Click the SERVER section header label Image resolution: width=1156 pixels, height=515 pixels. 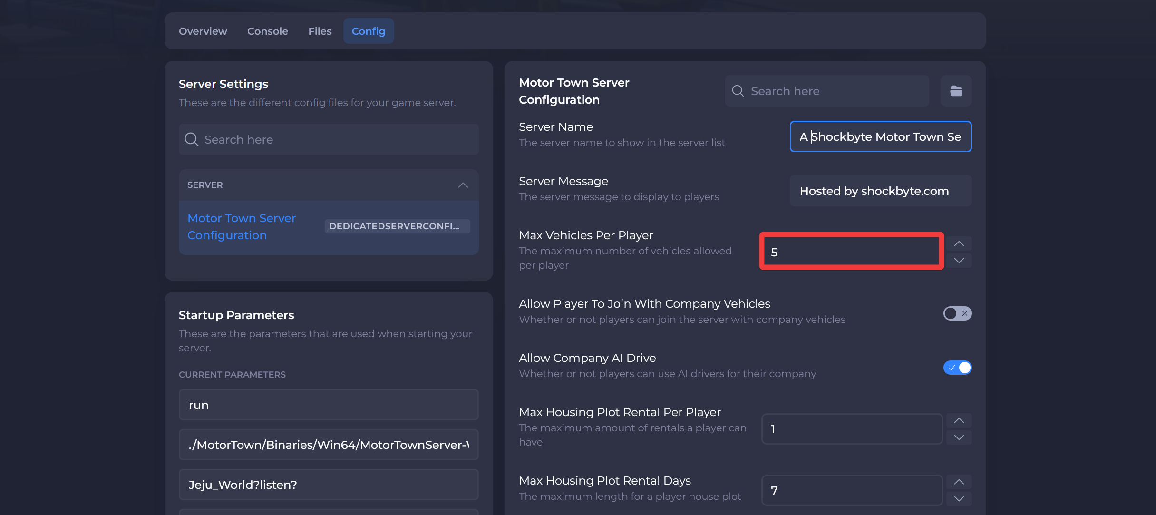pyautogui.click(x=205, y=185)
